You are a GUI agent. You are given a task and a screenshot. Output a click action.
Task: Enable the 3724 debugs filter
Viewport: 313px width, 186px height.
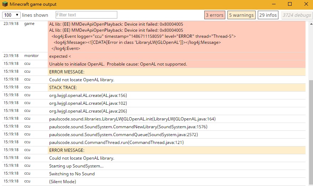[x=296, y=15]
